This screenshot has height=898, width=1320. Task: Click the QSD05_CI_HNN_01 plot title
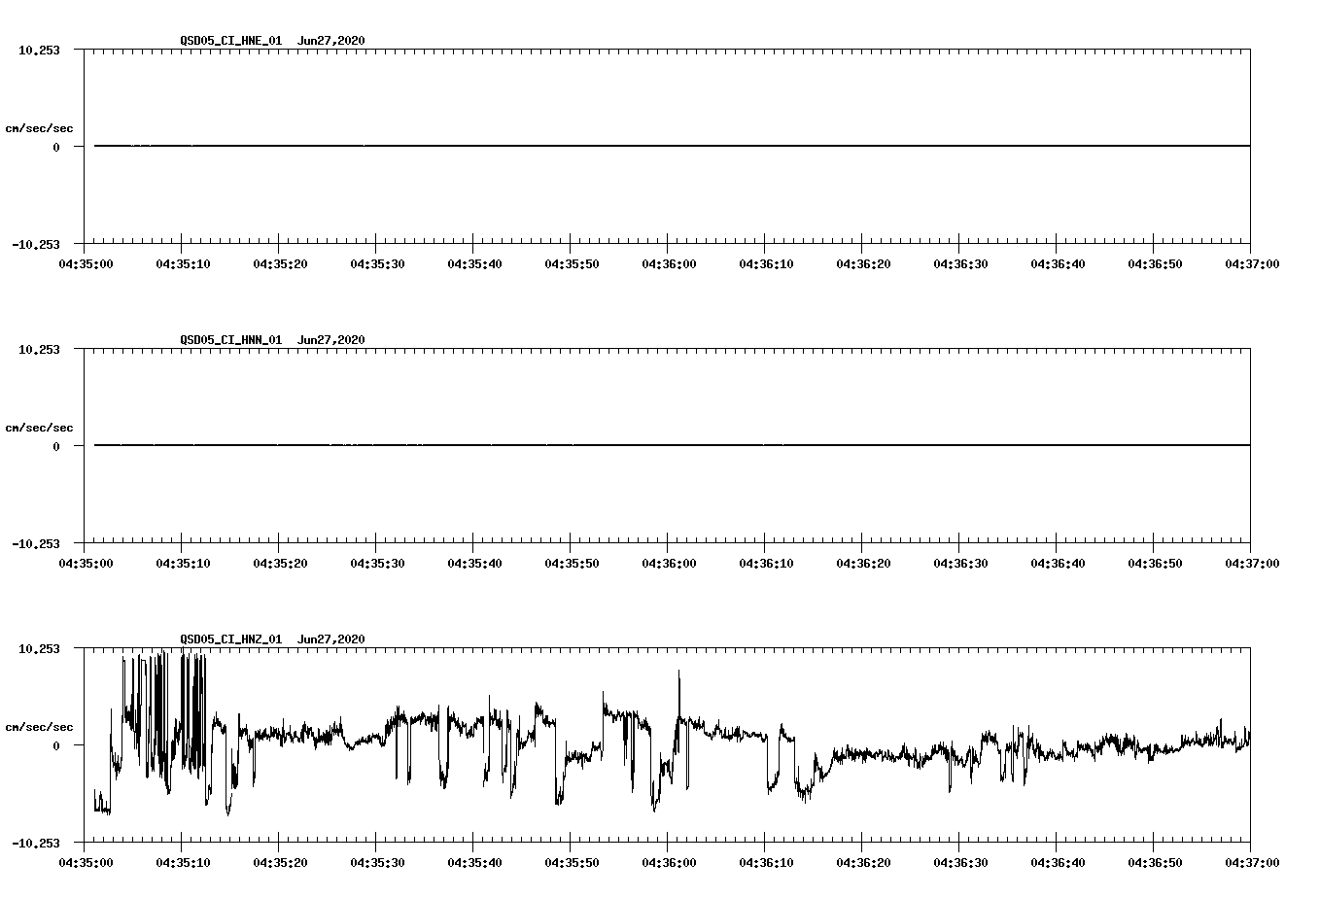click(x=231, y=340)
